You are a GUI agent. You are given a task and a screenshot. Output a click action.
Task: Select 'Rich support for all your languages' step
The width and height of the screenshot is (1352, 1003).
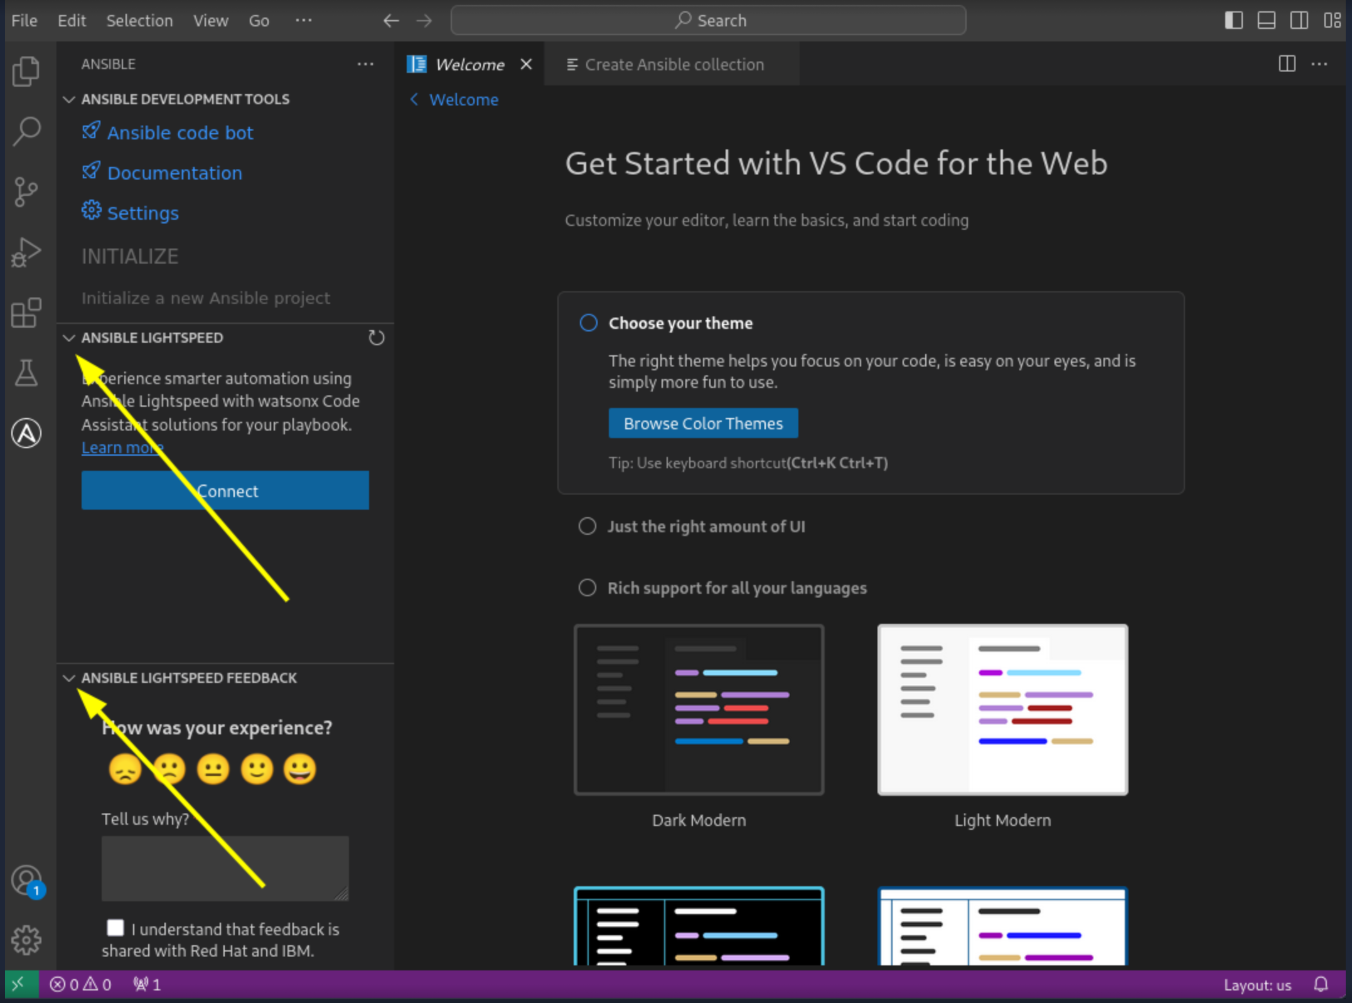(736, 588)
